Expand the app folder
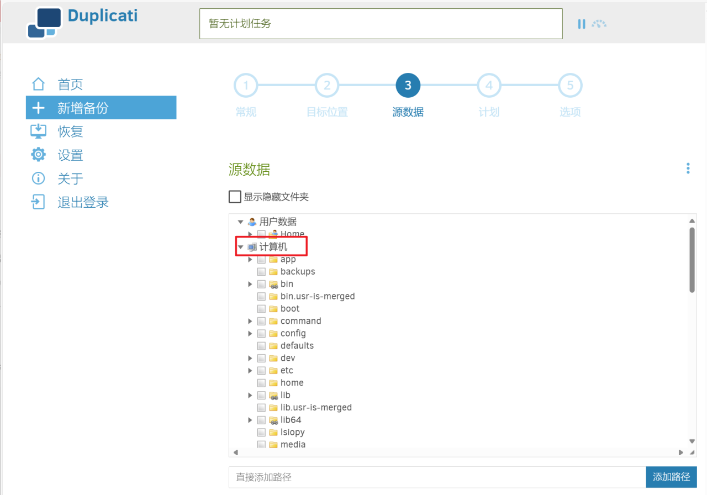The width and height of the screenshot is (707, 495). 250,259
